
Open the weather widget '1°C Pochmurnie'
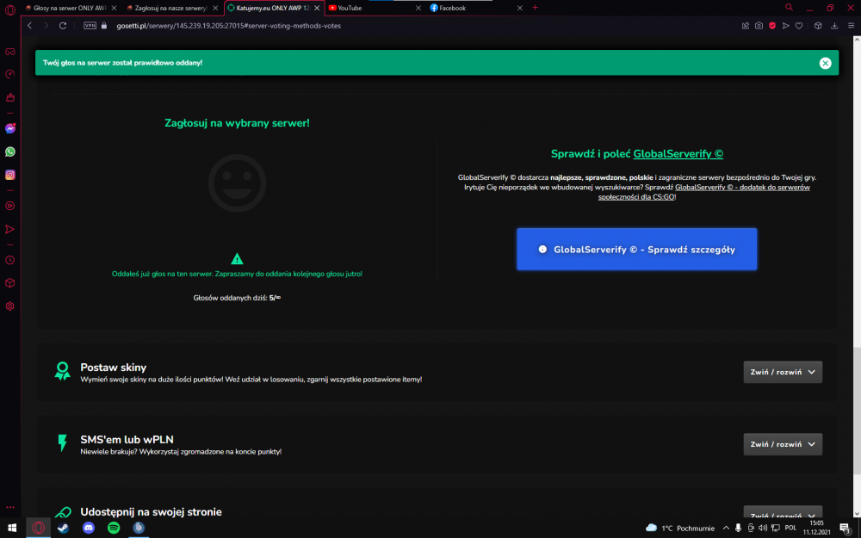680,529
